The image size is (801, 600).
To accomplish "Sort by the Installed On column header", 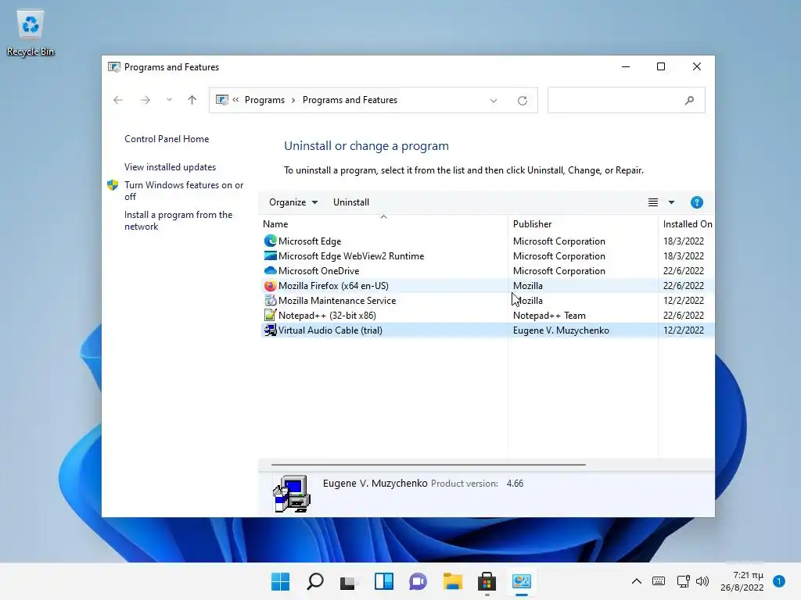I will coord(687,223).
